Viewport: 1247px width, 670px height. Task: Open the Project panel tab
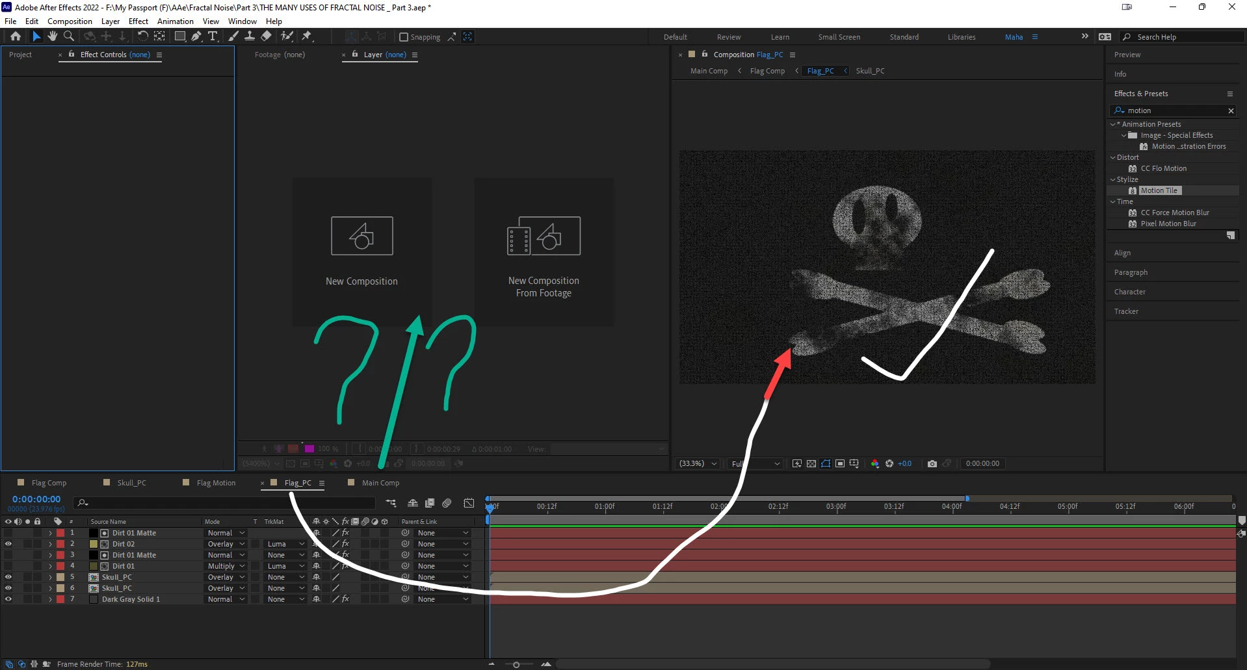tap(20, 55)
